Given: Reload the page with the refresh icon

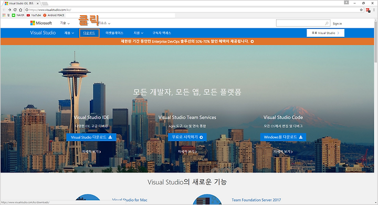Looking at the screenshot, I should click(15, 10).
